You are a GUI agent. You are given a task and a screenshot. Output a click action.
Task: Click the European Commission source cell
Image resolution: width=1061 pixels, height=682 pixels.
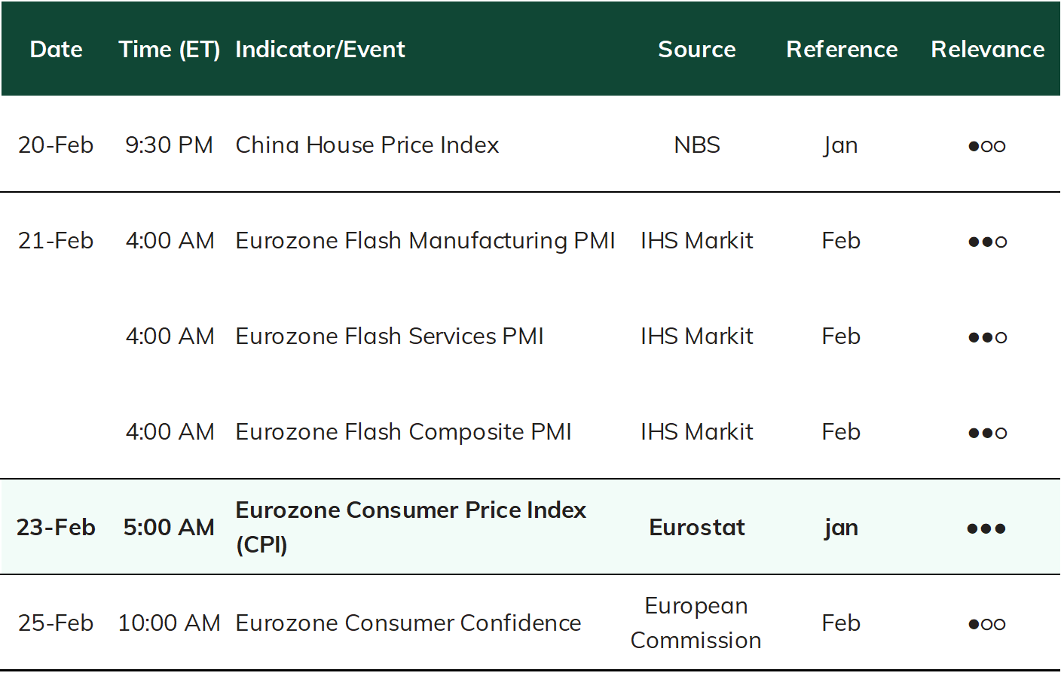pos(696,623)
